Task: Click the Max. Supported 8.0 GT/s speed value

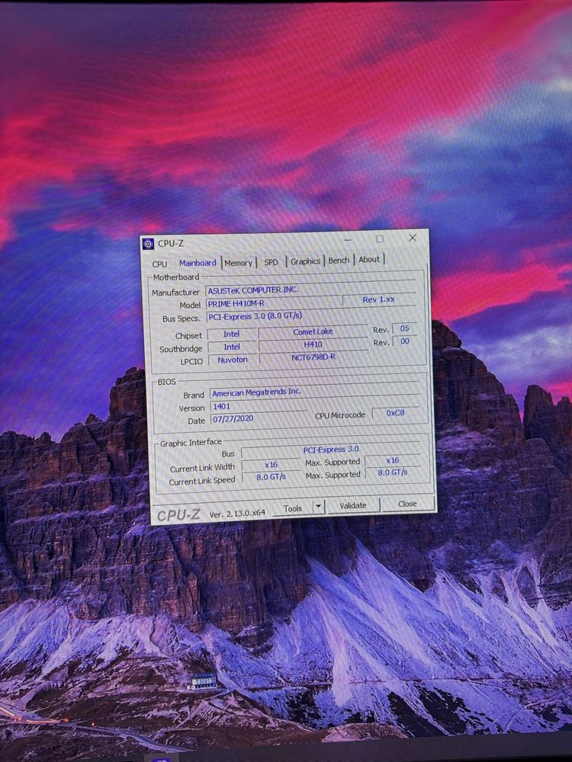Action: (393, 472)
